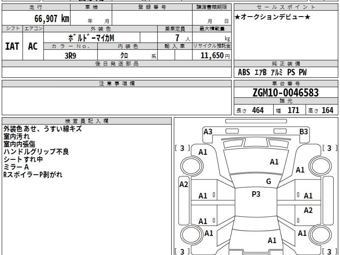Click the seating capacity value 7人

pyautogui.click(x=182, y=38)
